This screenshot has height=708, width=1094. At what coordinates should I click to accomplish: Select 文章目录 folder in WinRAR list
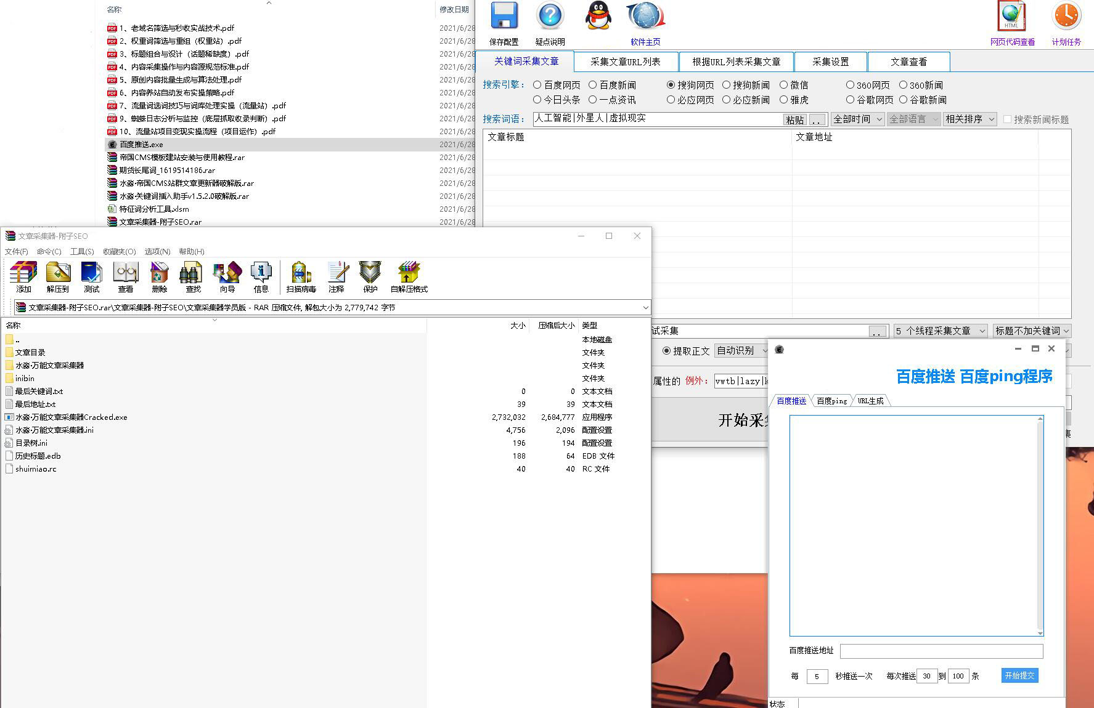pyautogui.click(x=30, y=352)
